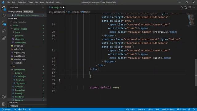Open index.html file
Image resolution: width=197 pixels, height=111 pixels.
click(x=18, y=49)
